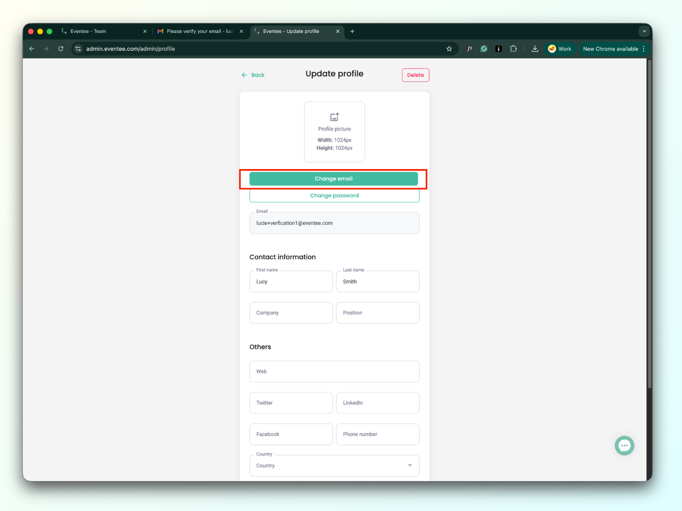Click the Web field

click(335, 372)
